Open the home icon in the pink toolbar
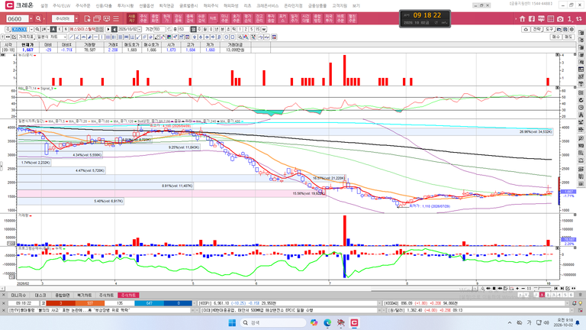 pyautogui.click(x=523, y=18)
